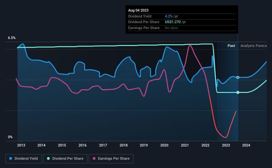Select the teal dividend per share marker point

(x=238, y=93)
